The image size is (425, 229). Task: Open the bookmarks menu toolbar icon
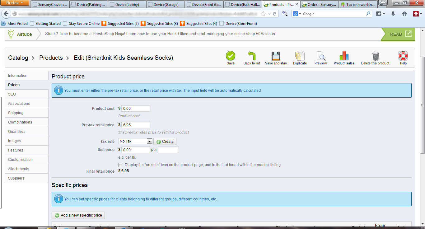[x=380, y=14]
